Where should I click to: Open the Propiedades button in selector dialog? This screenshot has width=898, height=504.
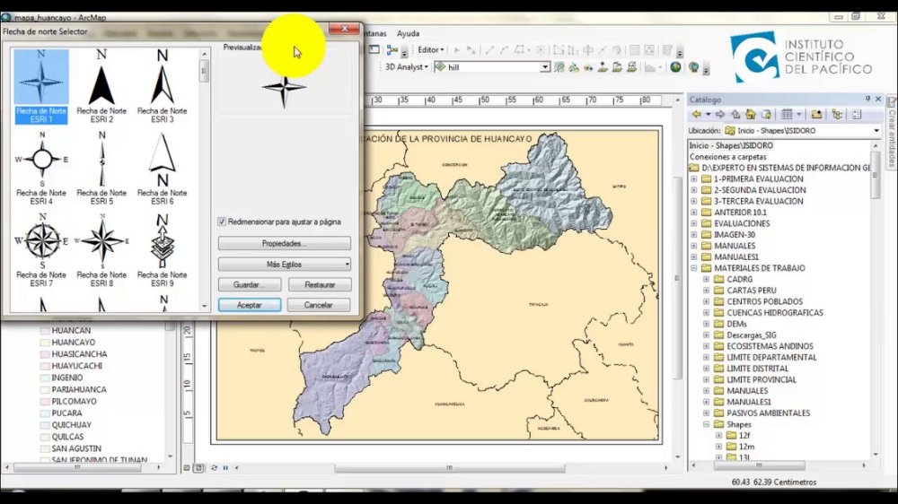point(284,243)
